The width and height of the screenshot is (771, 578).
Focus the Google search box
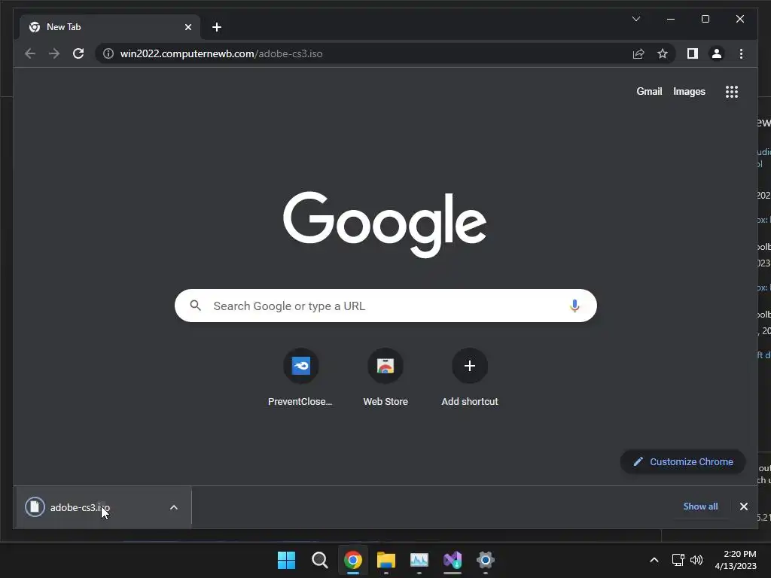click(385, 306)
